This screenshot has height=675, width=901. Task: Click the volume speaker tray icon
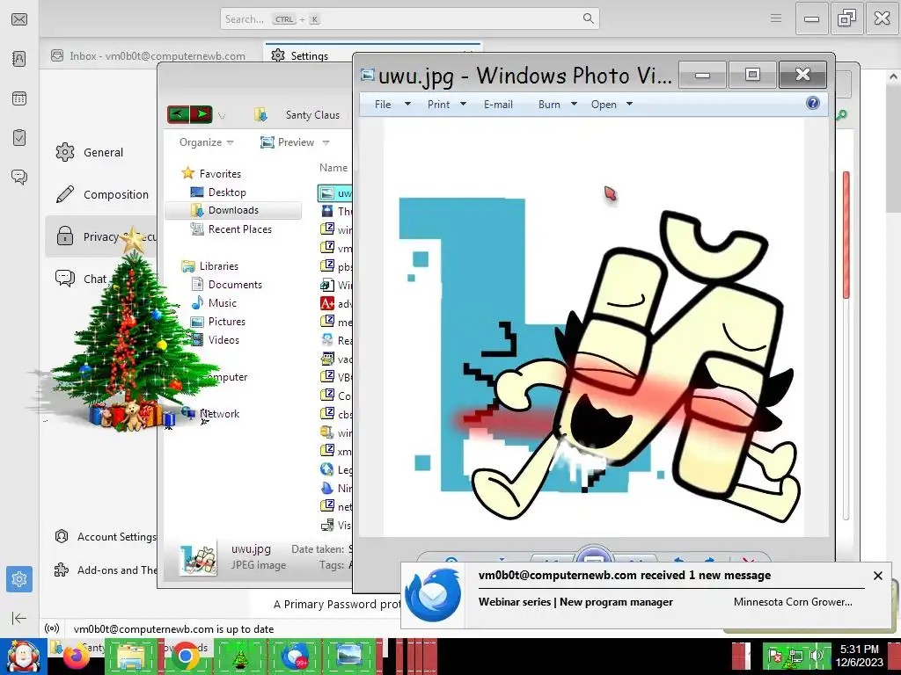[817, 656]
